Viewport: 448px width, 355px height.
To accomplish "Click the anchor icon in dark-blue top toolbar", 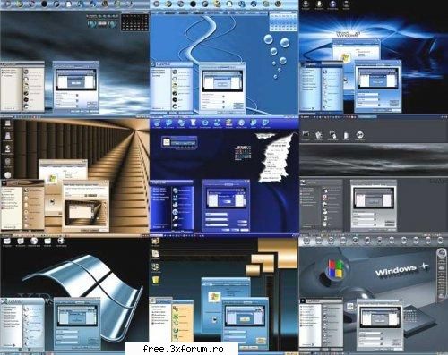I will (217, 123).
